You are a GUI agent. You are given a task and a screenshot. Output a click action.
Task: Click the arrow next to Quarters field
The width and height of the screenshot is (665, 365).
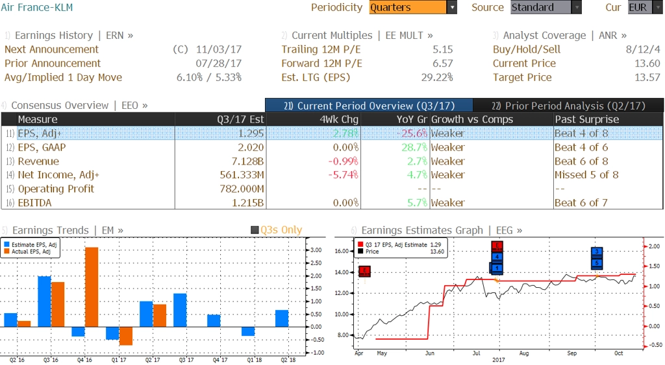pos(452,7)
